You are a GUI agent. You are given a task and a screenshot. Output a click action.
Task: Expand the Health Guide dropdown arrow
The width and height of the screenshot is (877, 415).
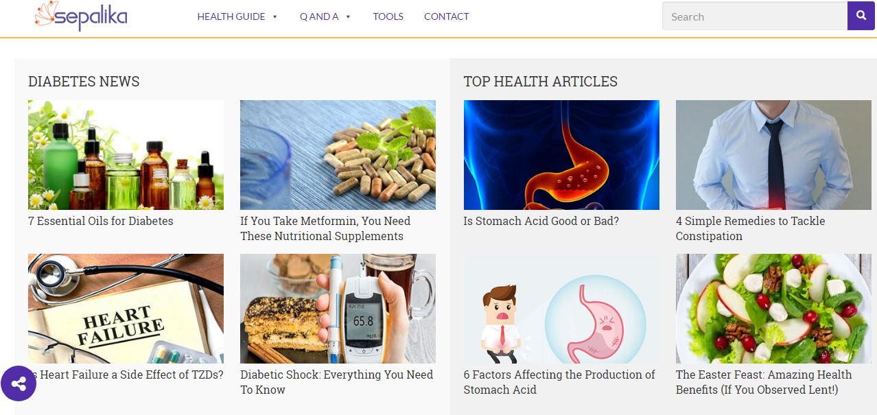pyautogui.click(x=274, y=17)
